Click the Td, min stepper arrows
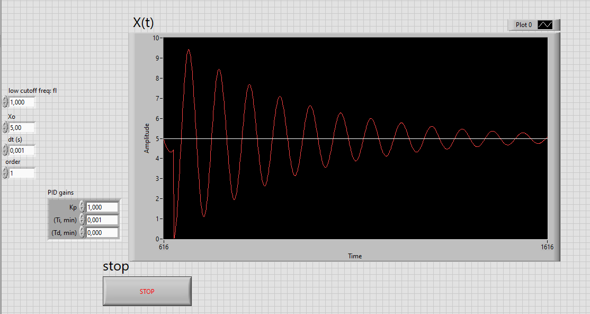This screenshot has width=590, height=314. coord(82,232)
